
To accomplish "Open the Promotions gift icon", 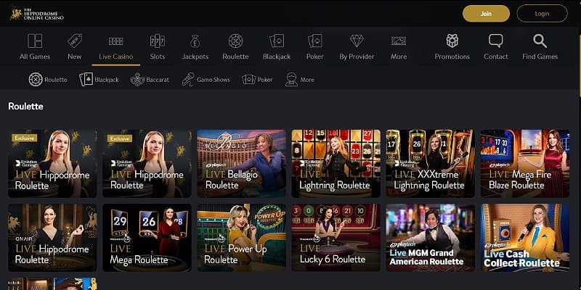I will (452, 41).
